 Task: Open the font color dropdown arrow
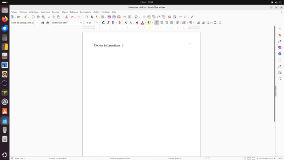tap(146, 23)
